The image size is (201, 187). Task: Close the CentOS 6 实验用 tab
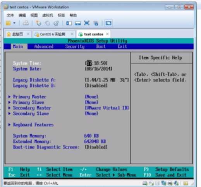72,34
